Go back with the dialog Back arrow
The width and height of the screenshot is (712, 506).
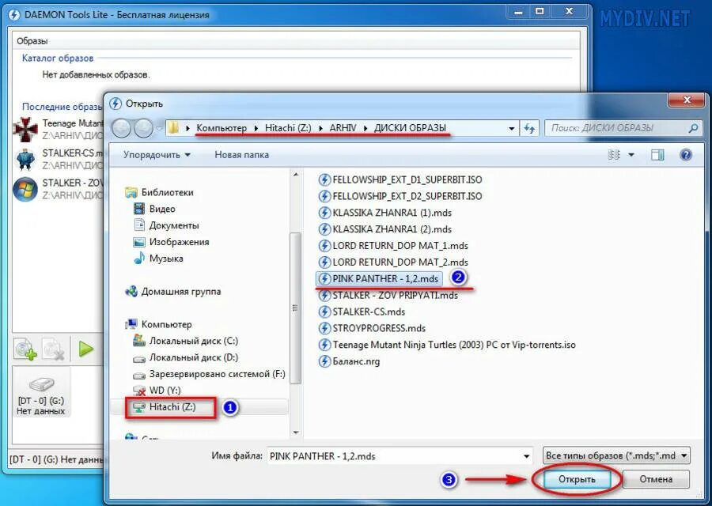(x=121, y=128)
